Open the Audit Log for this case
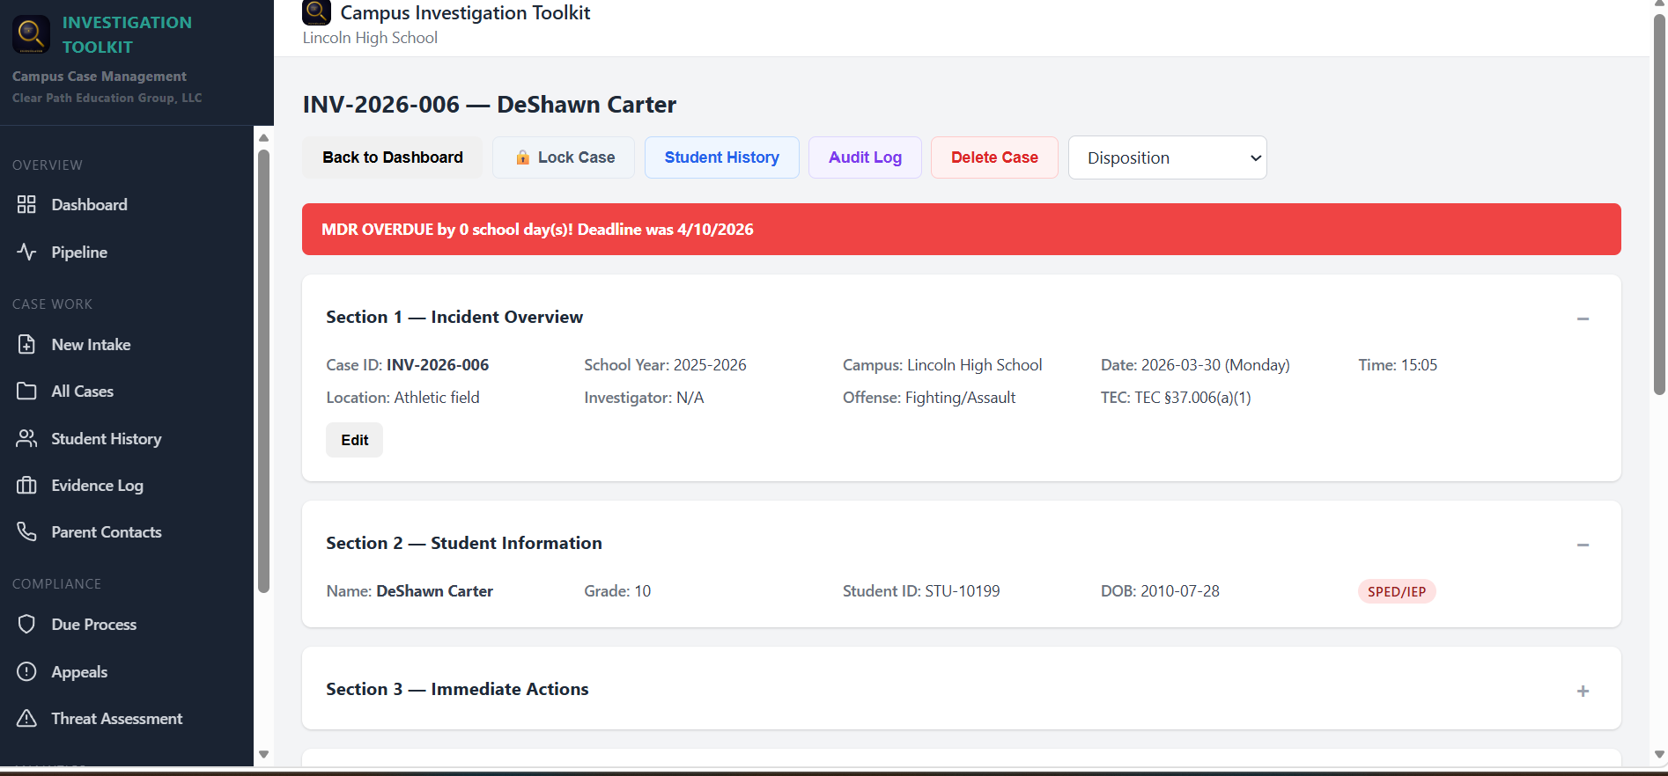Viewport: 1668px width, 776px height. click(x=864, y=157)
